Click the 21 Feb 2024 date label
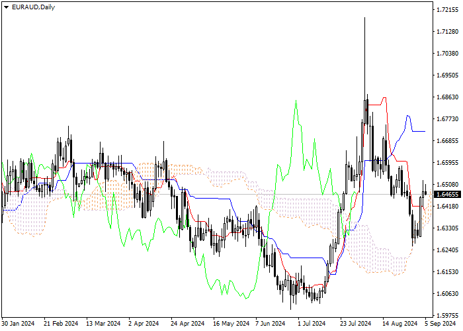The width and height of the screenshot is (463, 331). (x=61, y=324)
